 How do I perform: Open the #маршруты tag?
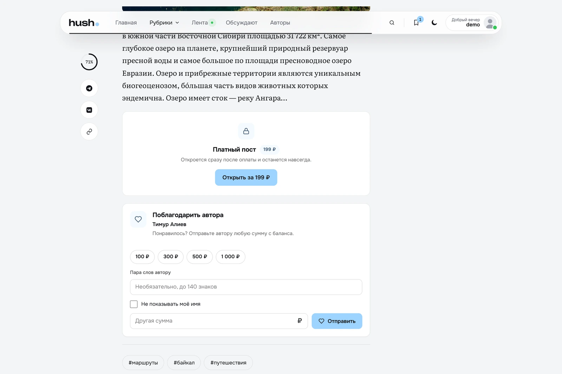pos(143,363)
